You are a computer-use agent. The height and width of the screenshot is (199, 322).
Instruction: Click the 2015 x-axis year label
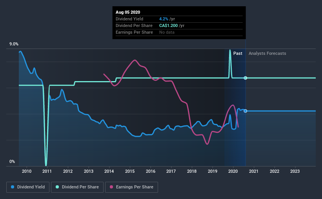(130, 171)
